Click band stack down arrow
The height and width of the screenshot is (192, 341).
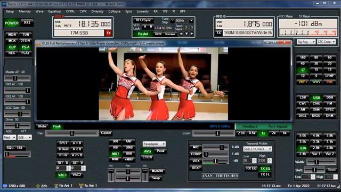(186, 34)
